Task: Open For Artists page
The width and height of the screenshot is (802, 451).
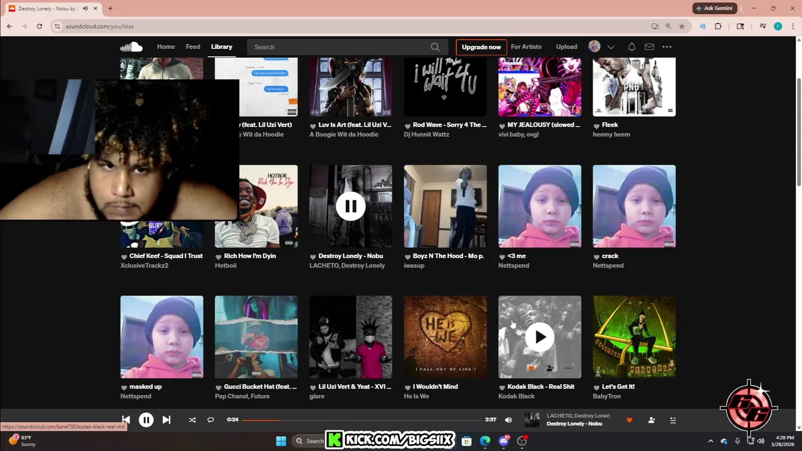Action: (526, 47)
